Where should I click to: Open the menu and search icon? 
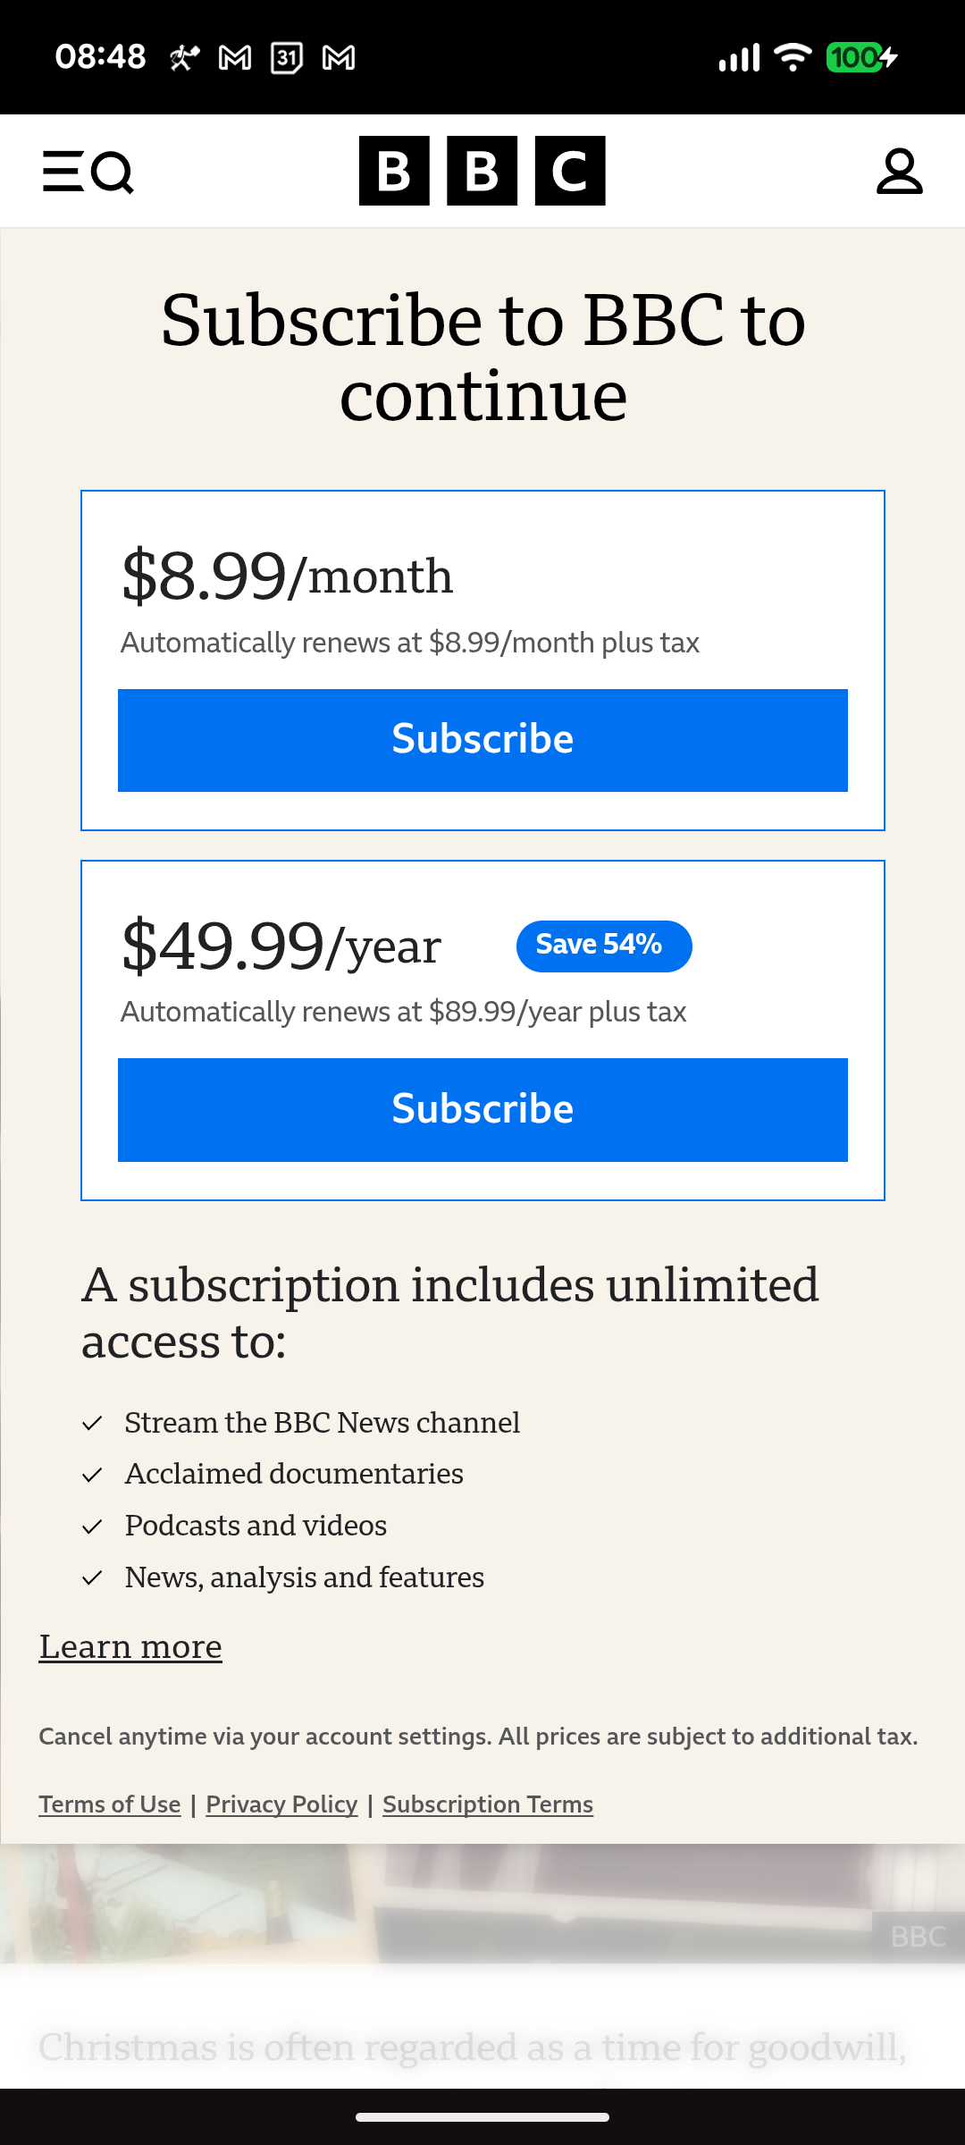click(x=88, y=172)
